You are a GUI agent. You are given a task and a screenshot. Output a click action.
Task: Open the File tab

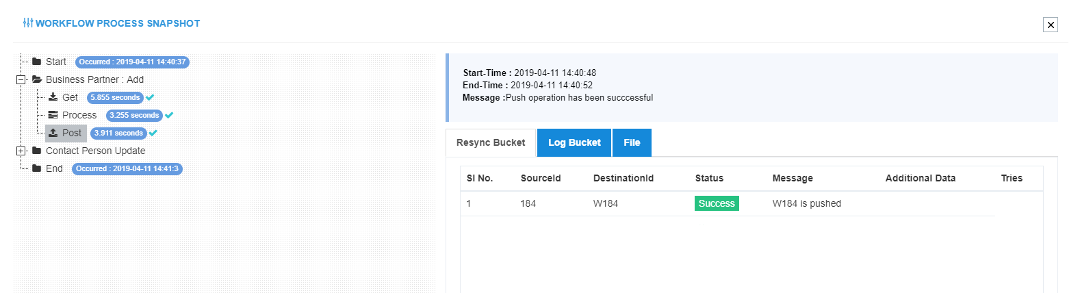coord(632,142)
